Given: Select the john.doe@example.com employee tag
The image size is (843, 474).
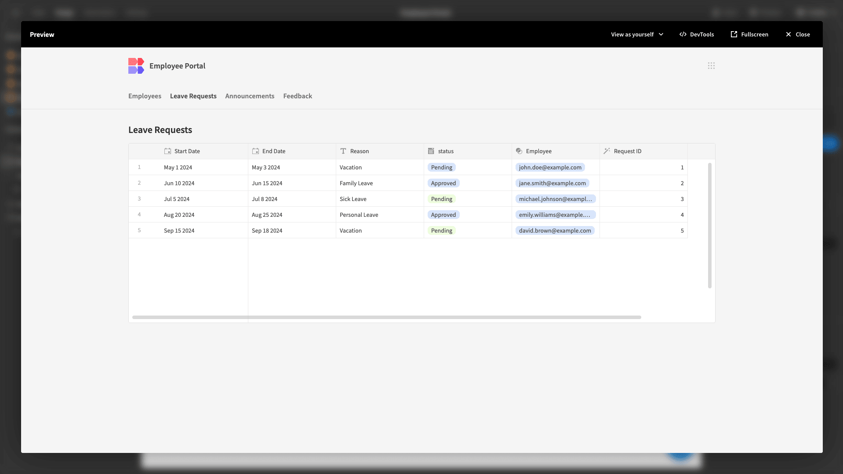Looking at the screenshot, I should click(550, 167).
